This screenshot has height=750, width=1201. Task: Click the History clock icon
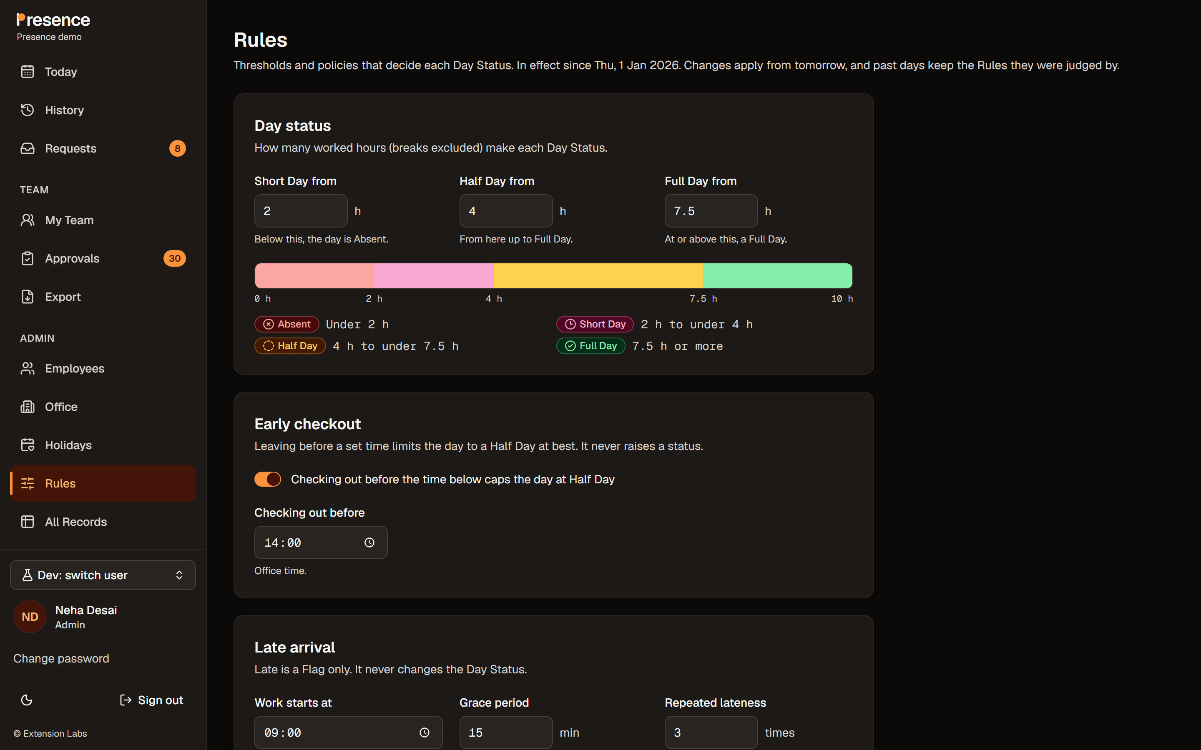coord(27,110)
